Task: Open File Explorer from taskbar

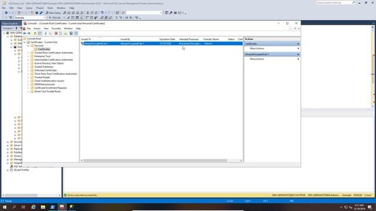Action: point(43,207)
